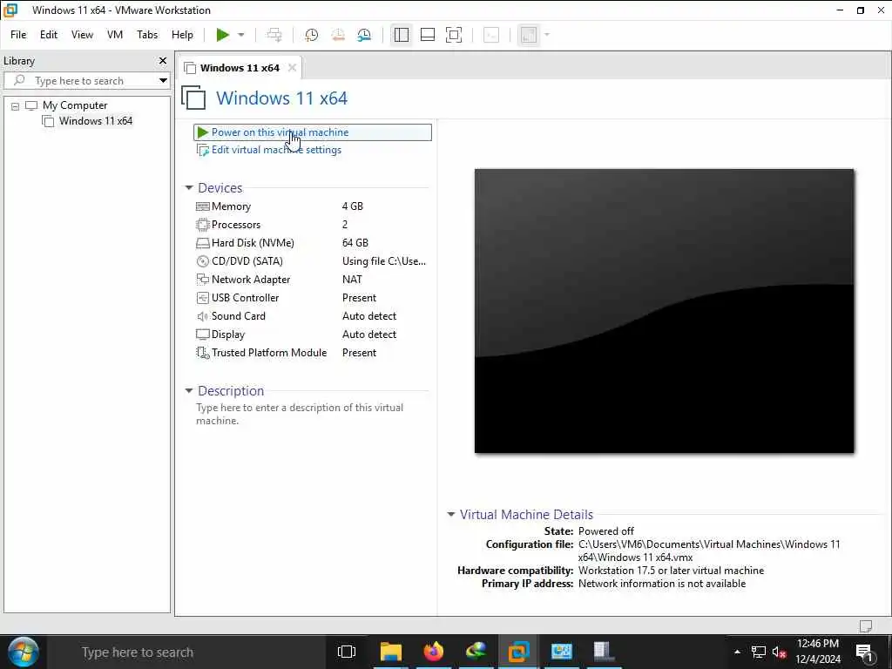Click the Processors device icon
The height and width of the screenshot is (669, 892).
coord(202,225)
